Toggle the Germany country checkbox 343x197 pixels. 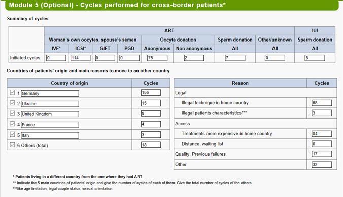12,92
